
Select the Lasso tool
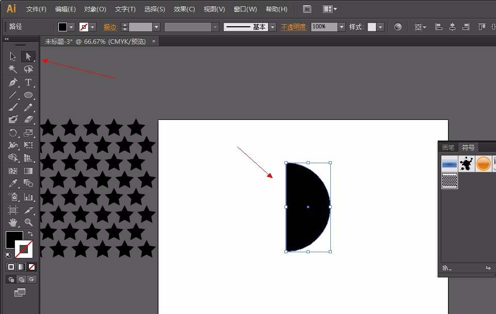[x=28, y=68]
